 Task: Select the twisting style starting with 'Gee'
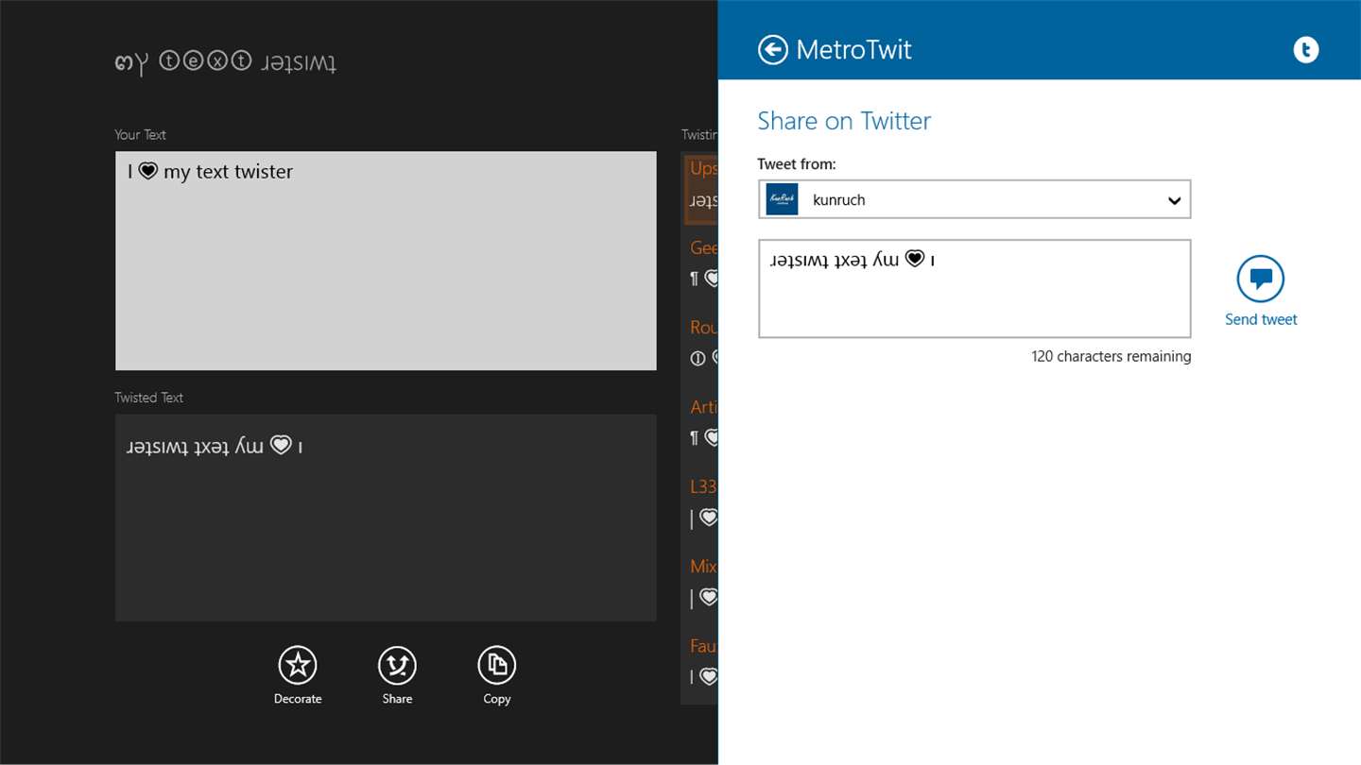pos(702,263)
